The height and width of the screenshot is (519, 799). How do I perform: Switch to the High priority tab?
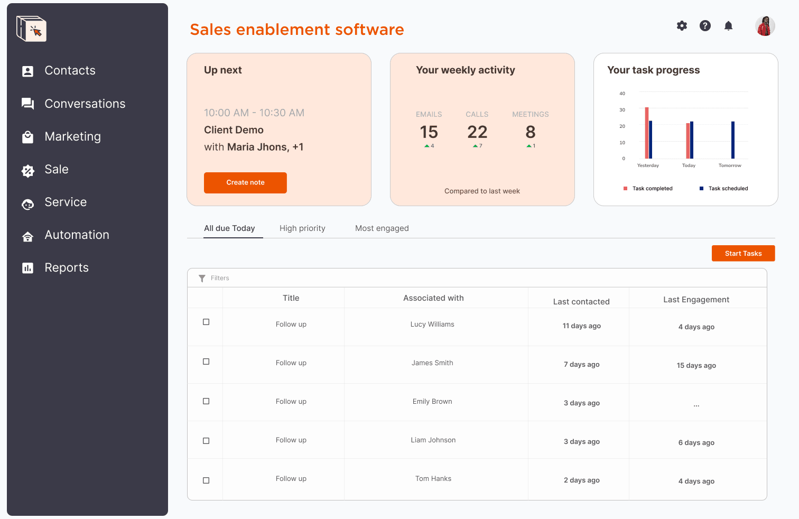click(302, 228)
